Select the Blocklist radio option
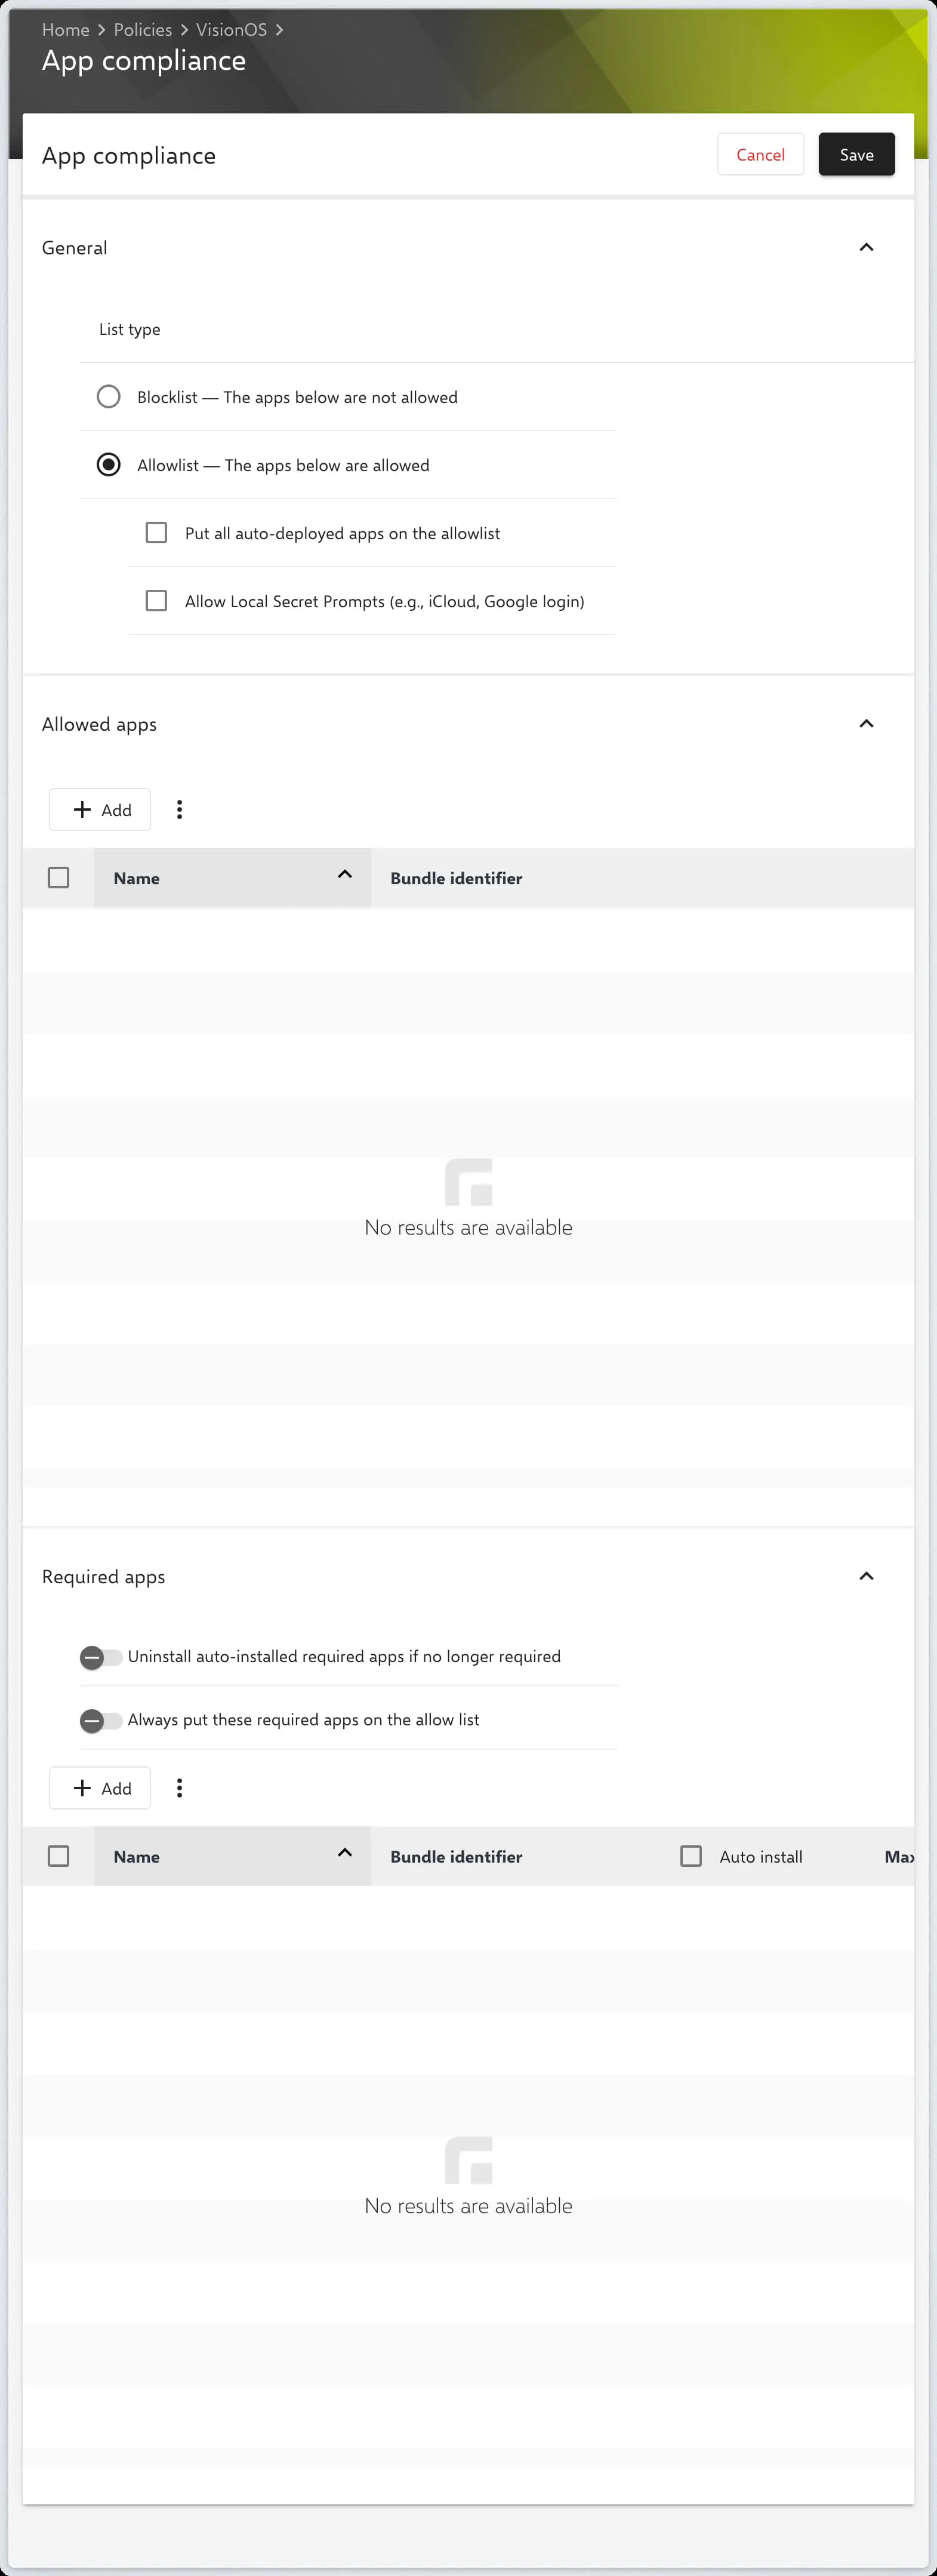The width and height of the screenshot is (937, 2576). [x=109, y=397]
